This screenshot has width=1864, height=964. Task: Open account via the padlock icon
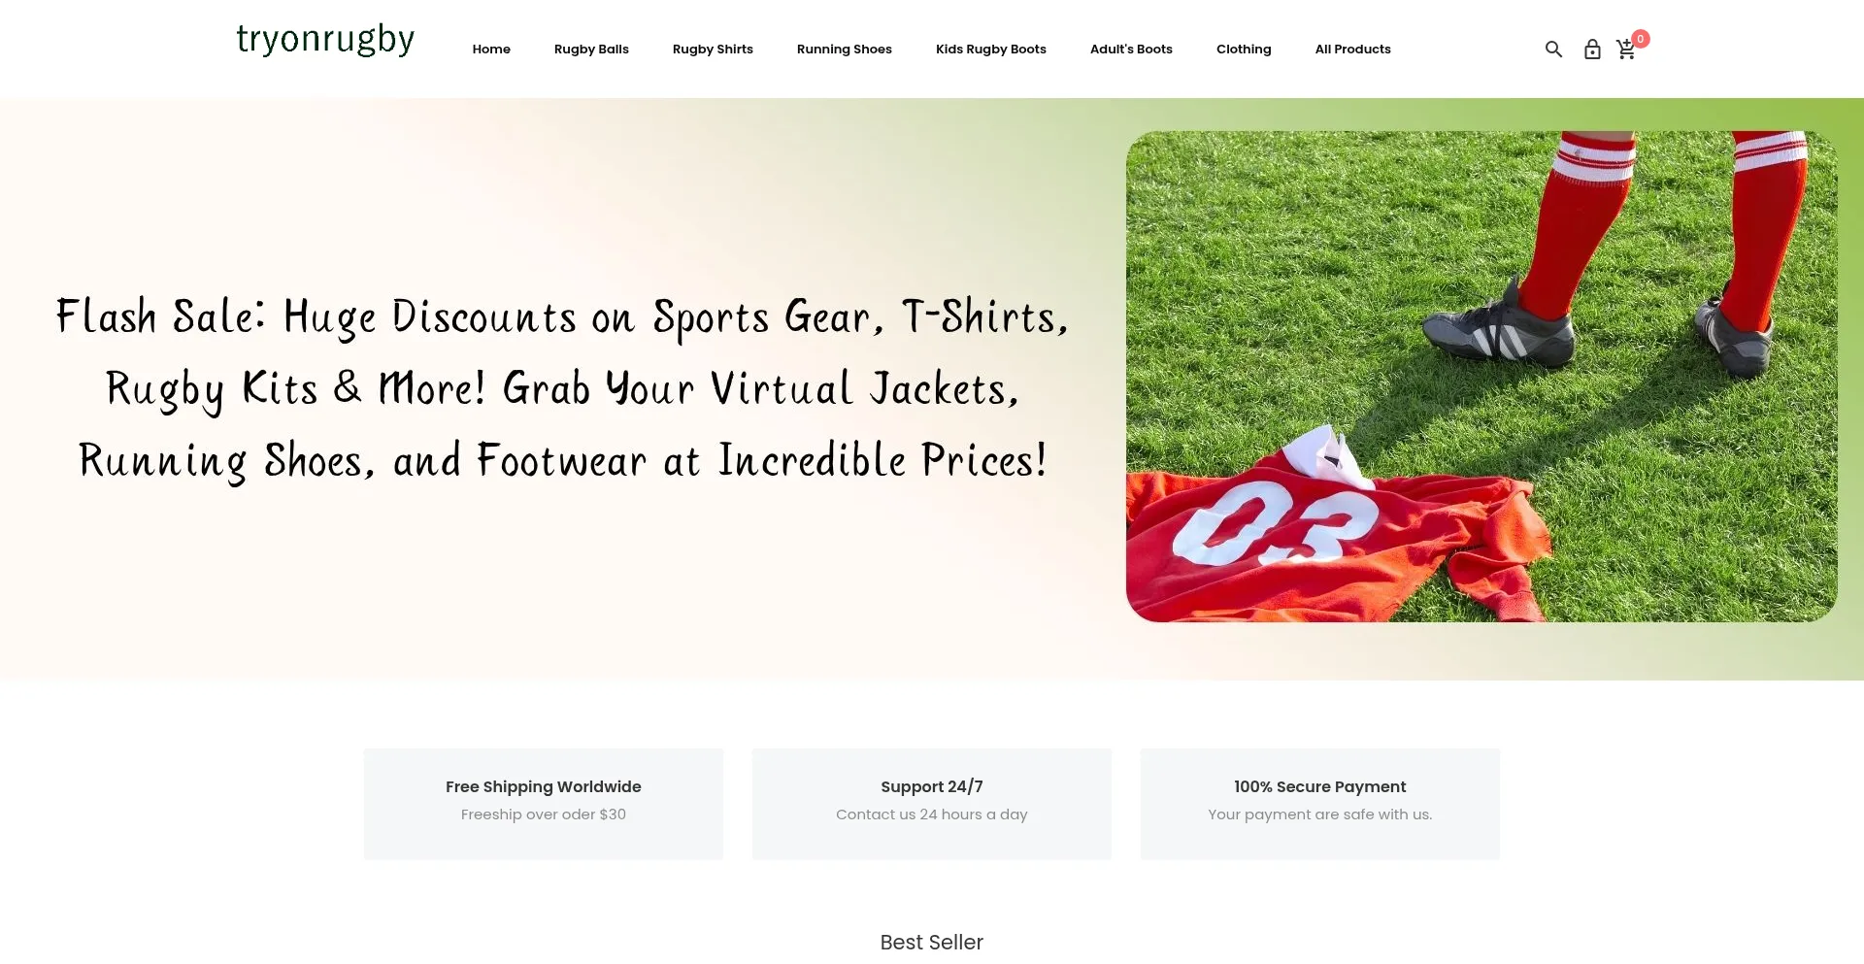[x=1592, y=50]
